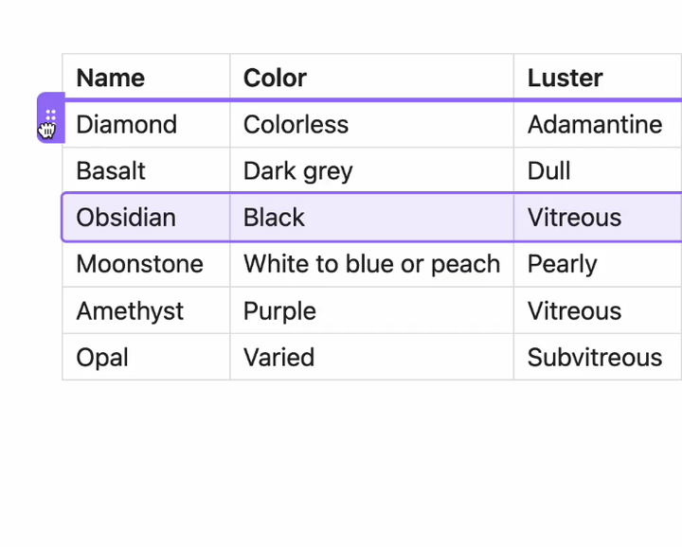Select the Basalt cell
Screen dimensions: 682x547
click(111, 170)
